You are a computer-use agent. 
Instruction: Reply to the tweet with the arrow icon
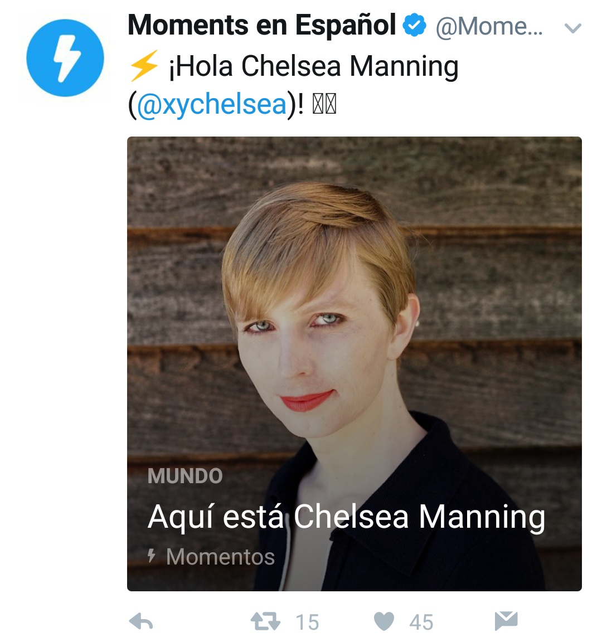141,621
